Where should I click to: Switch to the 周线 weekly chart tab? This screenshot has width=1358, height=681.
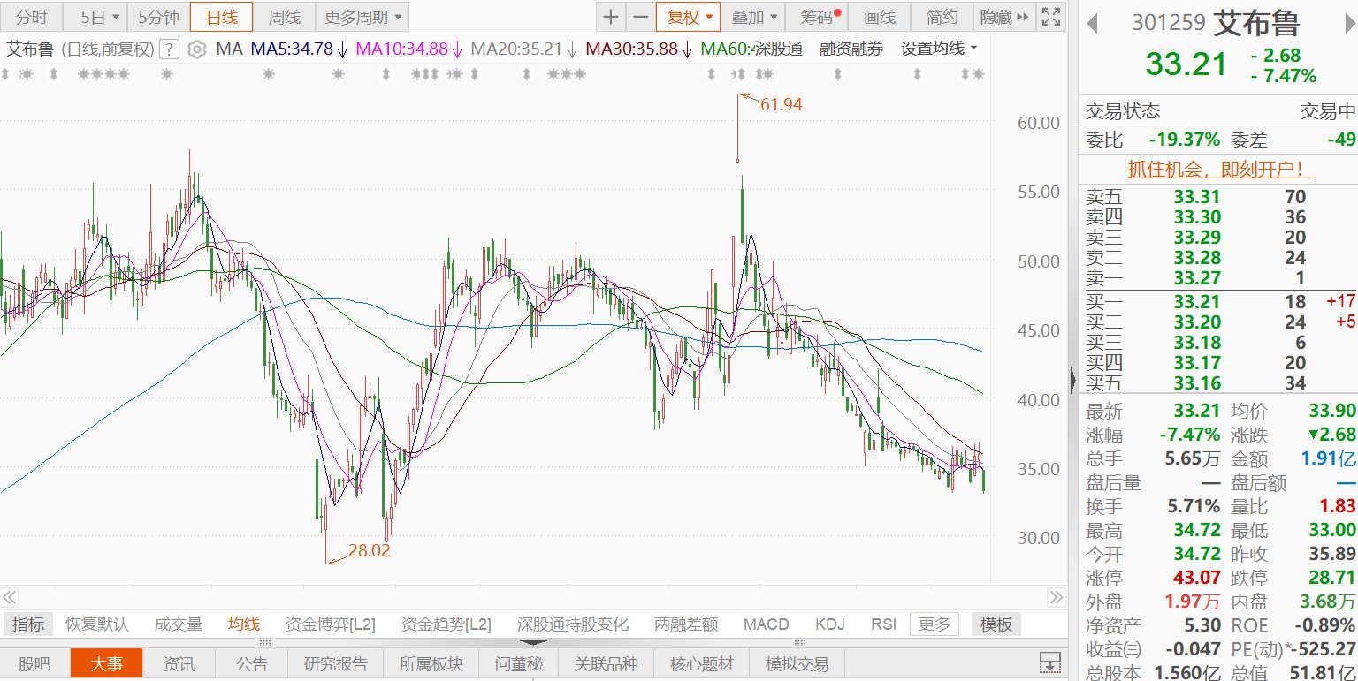point(284,17)
